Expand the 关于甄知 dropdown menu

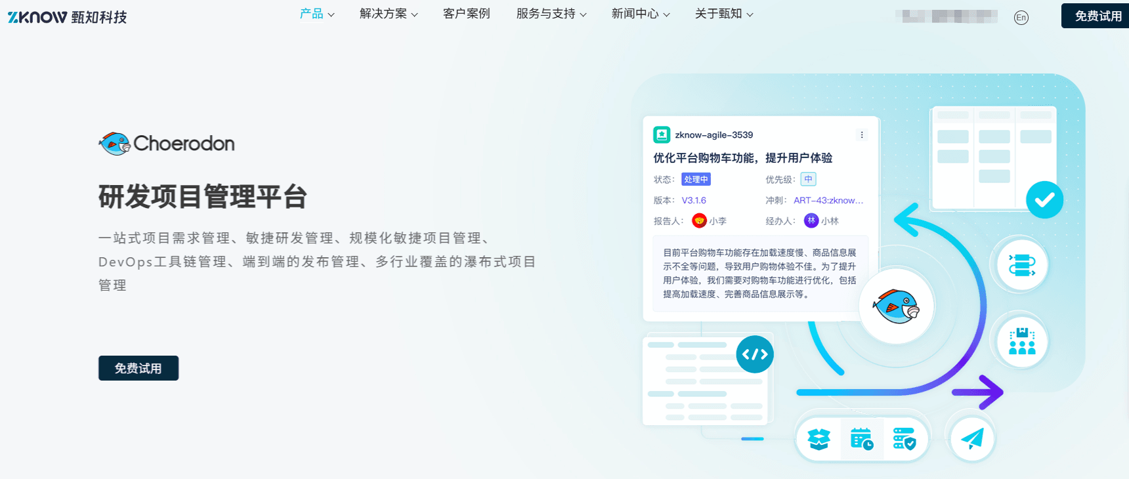pos(724,14)
